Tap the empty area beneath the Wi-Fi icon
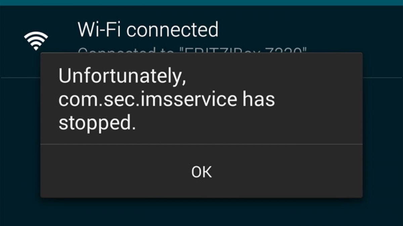Screen dimensions: 403x226 click(x=20, y=64)
